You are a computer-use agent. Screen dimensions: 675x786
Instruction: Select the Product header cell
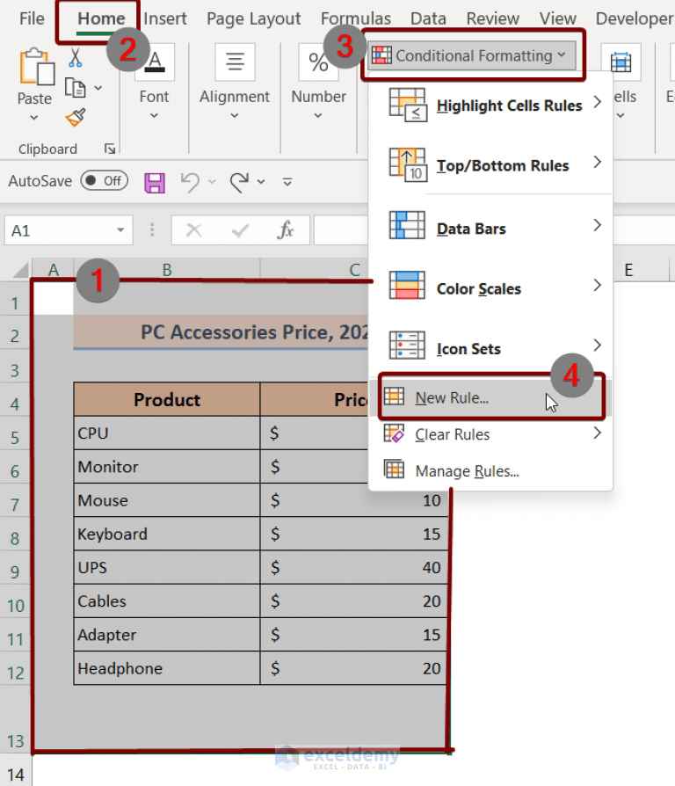click(x=167, y=399)
